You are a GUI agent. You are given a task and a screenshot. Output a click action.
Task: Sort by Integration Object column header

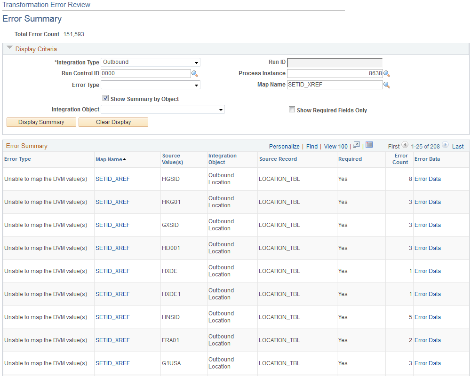click(x=223, y=159)
